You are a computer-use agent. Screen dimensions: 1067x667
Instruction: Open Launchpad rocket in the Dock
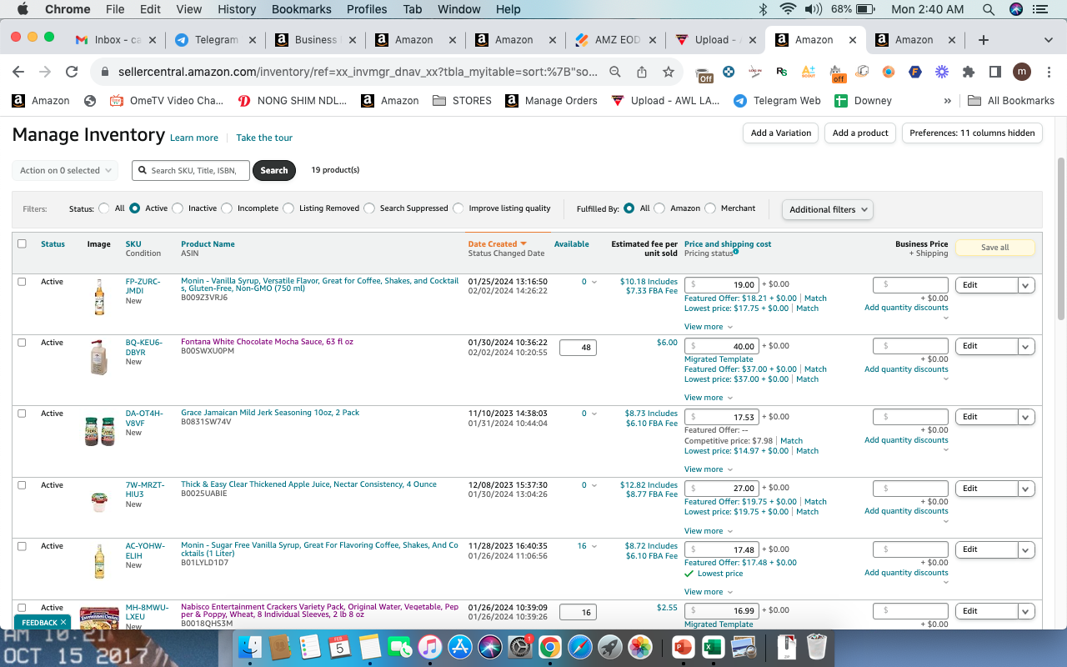click(x=610, y=646)
